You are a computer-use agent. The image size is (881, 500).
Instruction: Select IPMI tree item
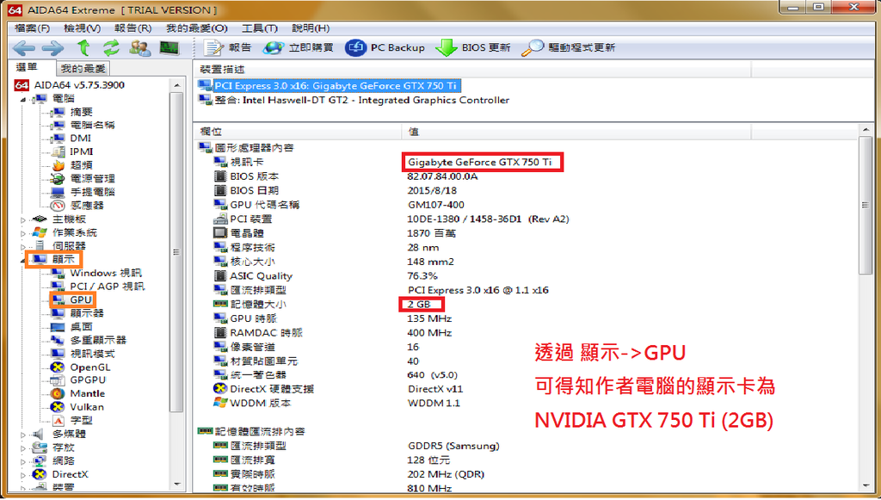82,151
